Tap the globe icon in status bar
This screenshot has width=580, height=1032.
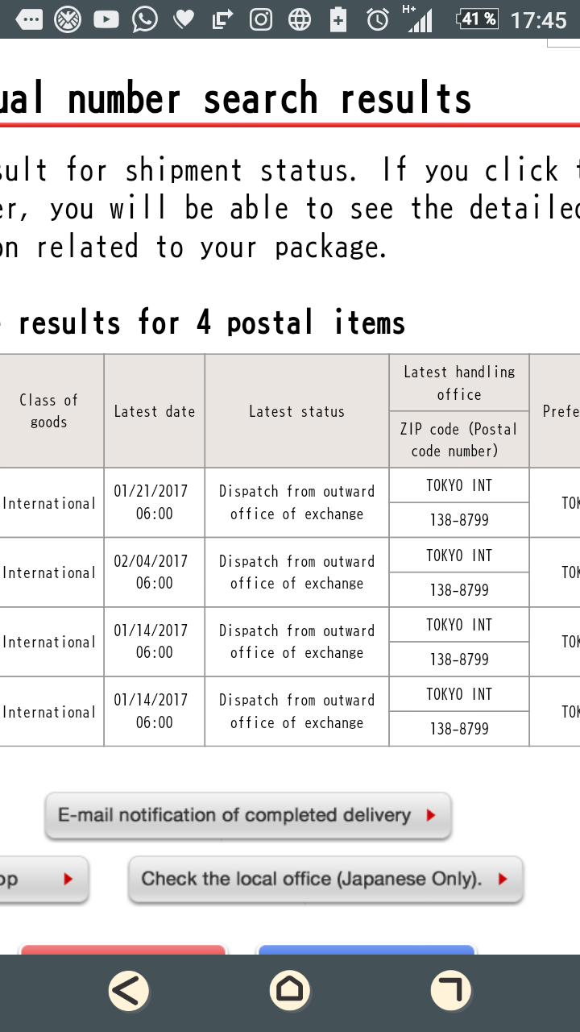(300, 19)
